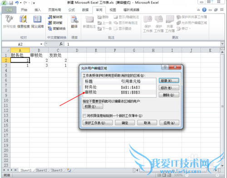Check 将权限信息粘贴到一个新的工作簿中
The height and width of the screenshot is (178, 227).
click(x=84, y=116)
